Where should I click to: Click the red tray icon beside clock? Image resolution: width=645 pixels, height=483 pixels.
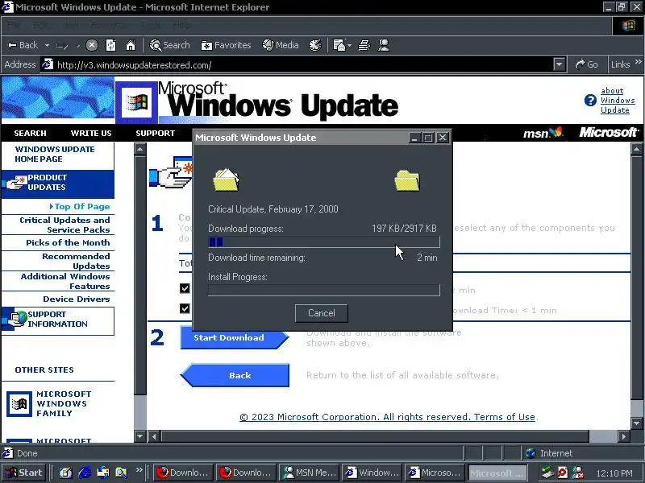click(x=562, y=473)
